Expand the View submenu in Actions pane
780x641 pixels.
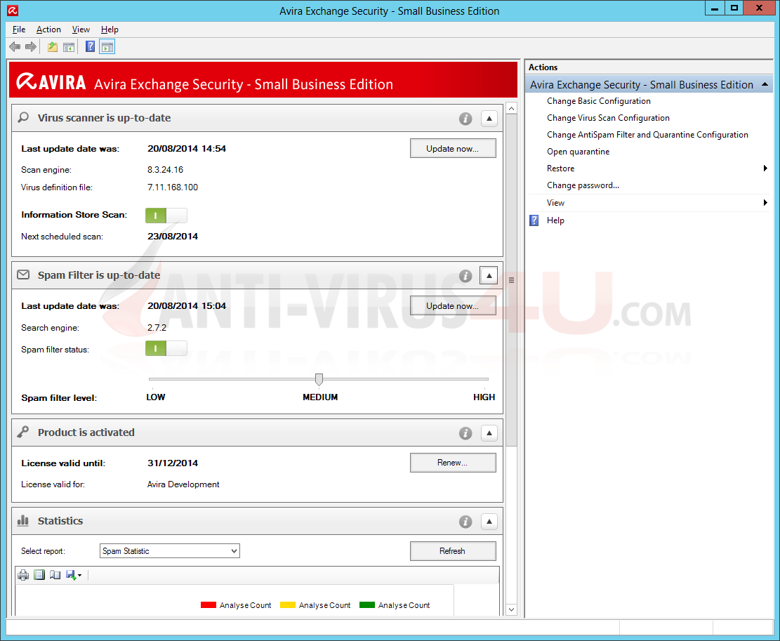[x=765, y=202]
